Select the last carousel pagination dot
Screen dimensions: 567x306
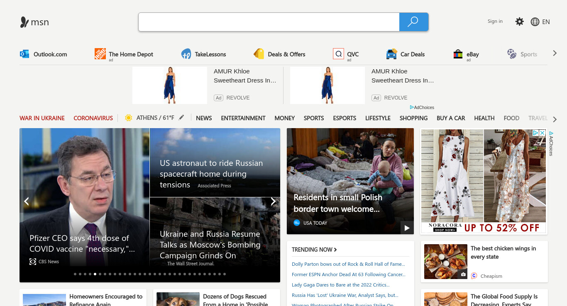coord(225,274)
